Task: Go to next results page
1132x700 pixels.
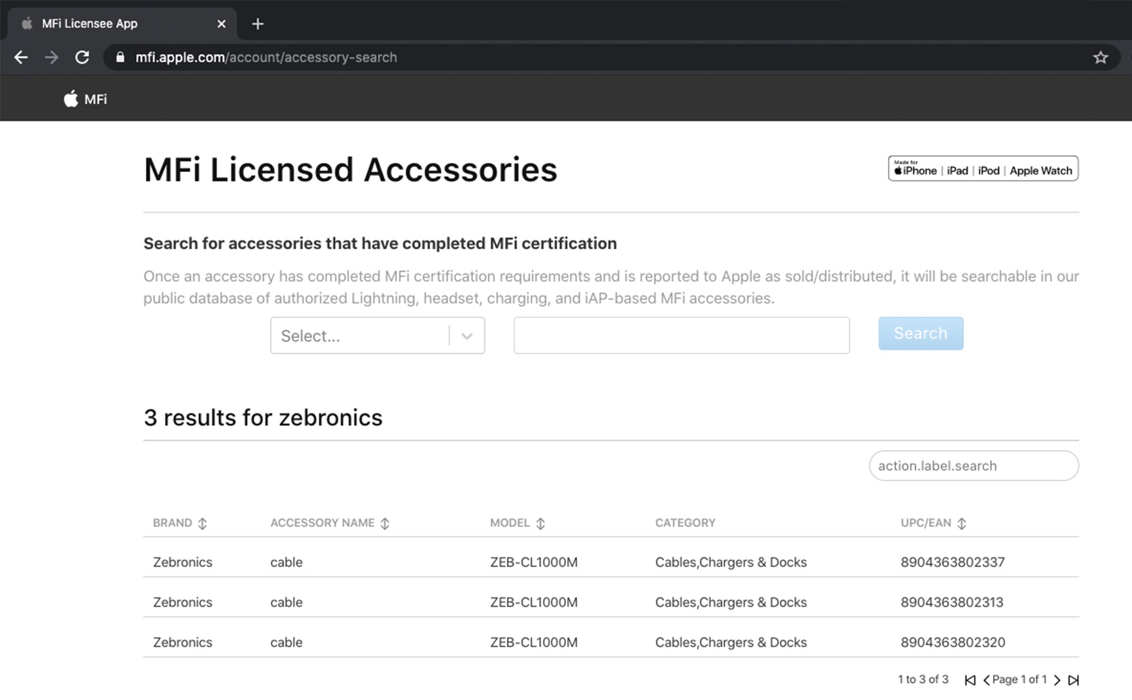Action: pos(1057,680)
